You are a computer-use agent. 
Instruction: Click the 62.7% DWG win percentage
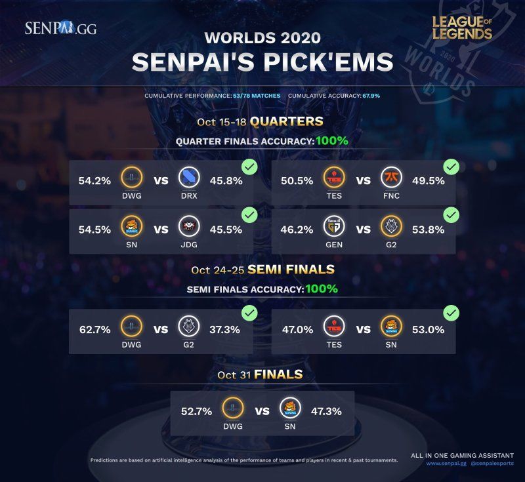tap(94, 329)
